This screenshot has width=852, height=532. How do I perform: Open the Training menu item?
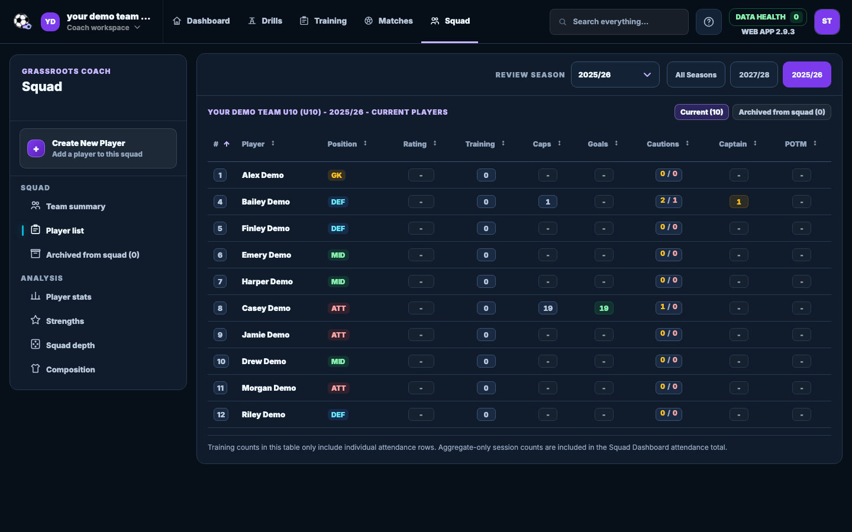(323, 21)
